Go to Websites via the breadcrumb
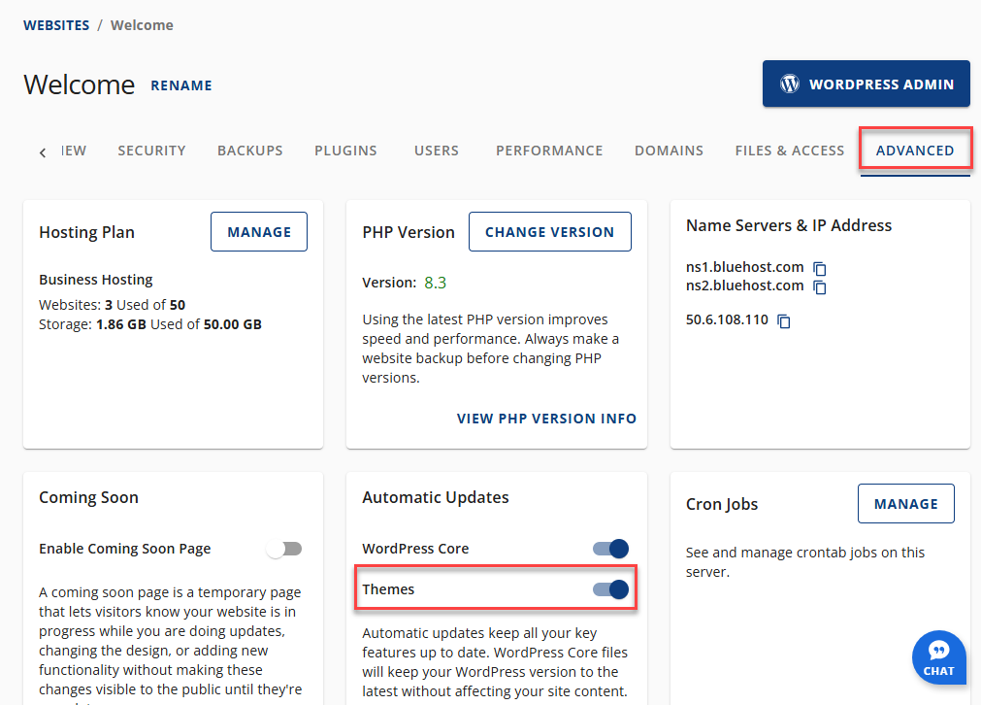The height and width of the screenshot is (705, 981). 55,24
